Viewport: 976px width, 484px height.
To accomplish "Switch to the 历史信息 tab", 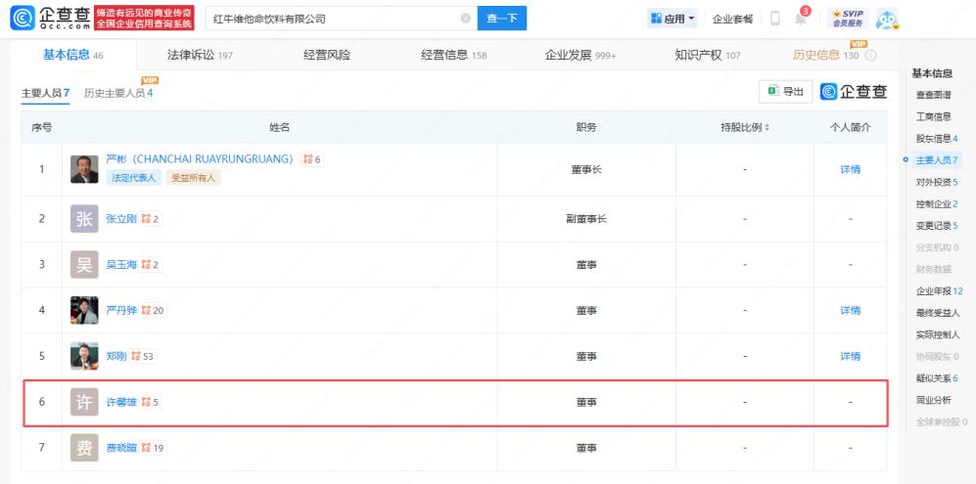I will [825, 55].
